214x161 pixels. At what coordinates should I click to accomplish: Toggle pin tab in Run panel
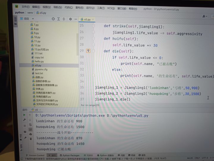pos(24,138)
